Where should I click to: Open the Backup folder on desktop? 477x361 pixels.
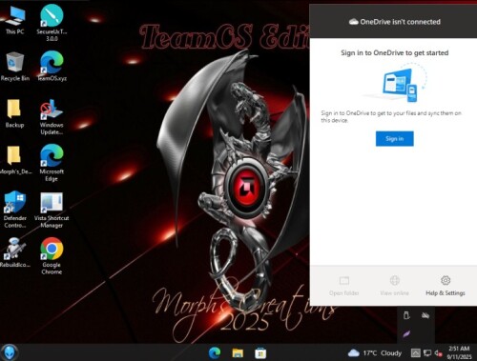pos(14,113)
